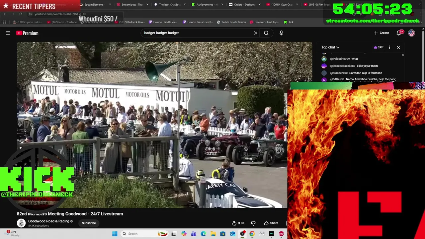The width and height of the screenshot is (425, 239).
Task: Open Microsoft Teams taskbar icon
Action: [193, 234]
